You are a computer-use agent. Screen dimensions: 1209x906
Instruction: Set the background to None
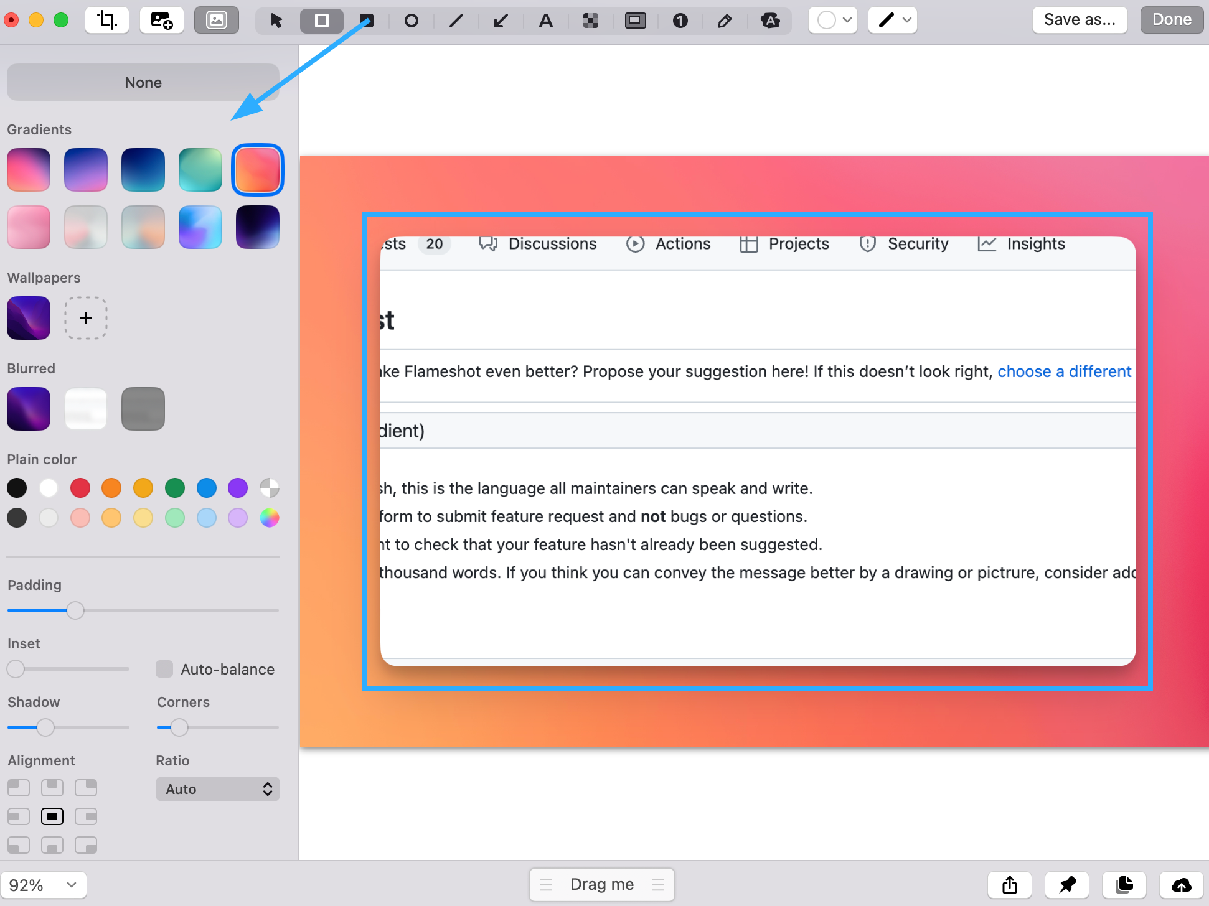tap(143, 82)
